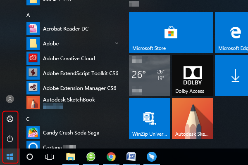Open Task View on the taskbar
Screen dimensions: 248x165
[50, 157]
